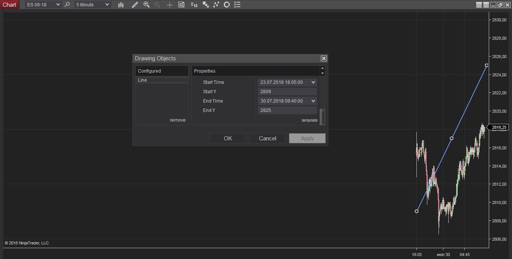Click the template link
The width and height of the screenshot is (512, 259).
pos(310,120)
